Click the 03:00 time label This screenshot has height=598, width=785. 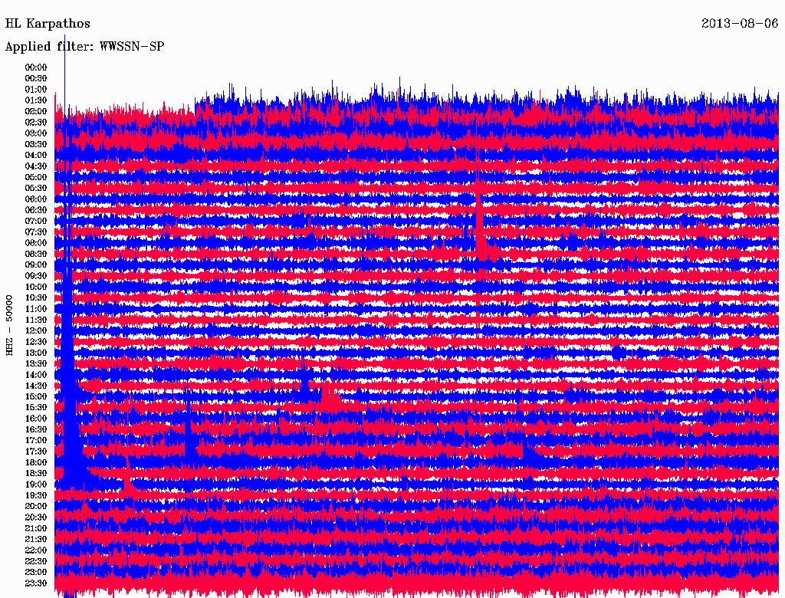pos(36,133)
